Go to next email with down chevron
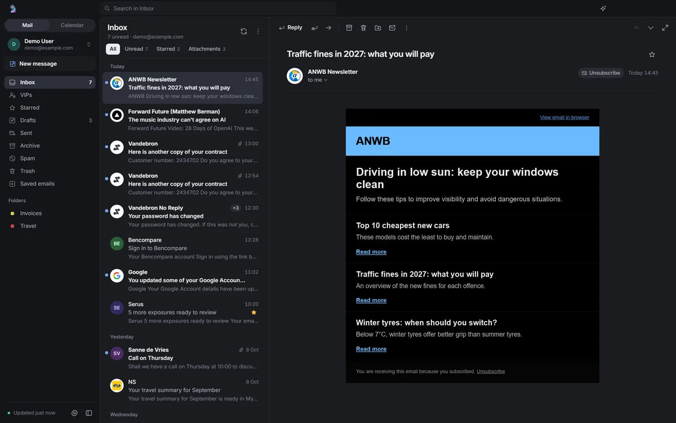This screenshot has width=676, height=423. (x=651, y=28)
